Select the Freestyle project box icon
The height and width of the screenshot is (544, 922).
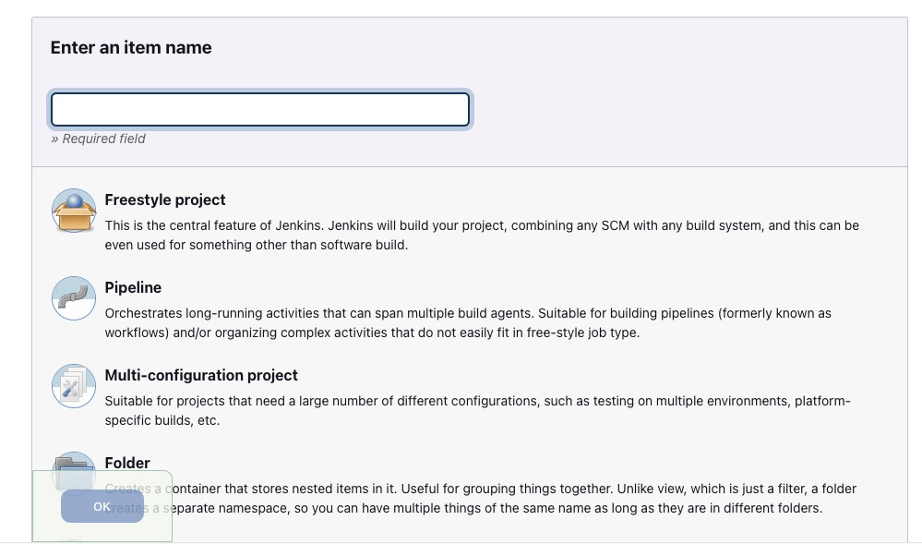pyautogui.click(x=74, y=211)
